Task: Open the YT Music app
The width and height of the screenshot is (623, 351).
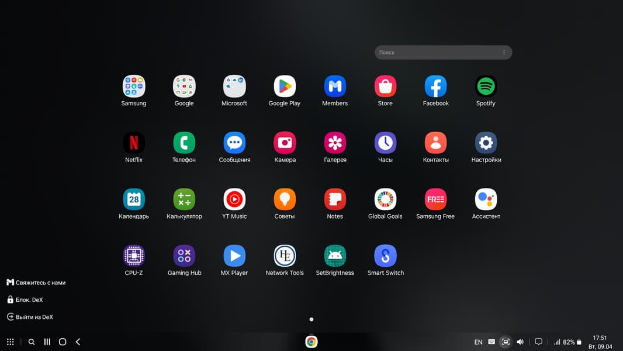Action: 234,199
